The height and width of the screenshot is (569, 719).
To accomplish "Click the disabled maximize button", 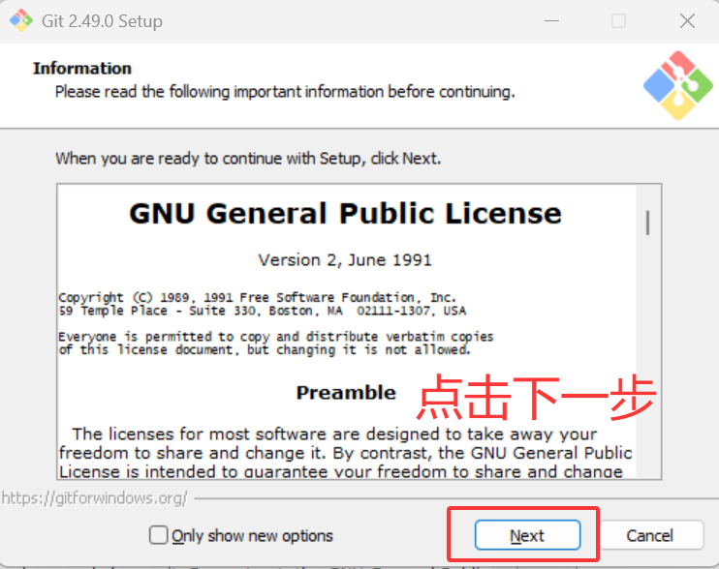I will [618, 20].
